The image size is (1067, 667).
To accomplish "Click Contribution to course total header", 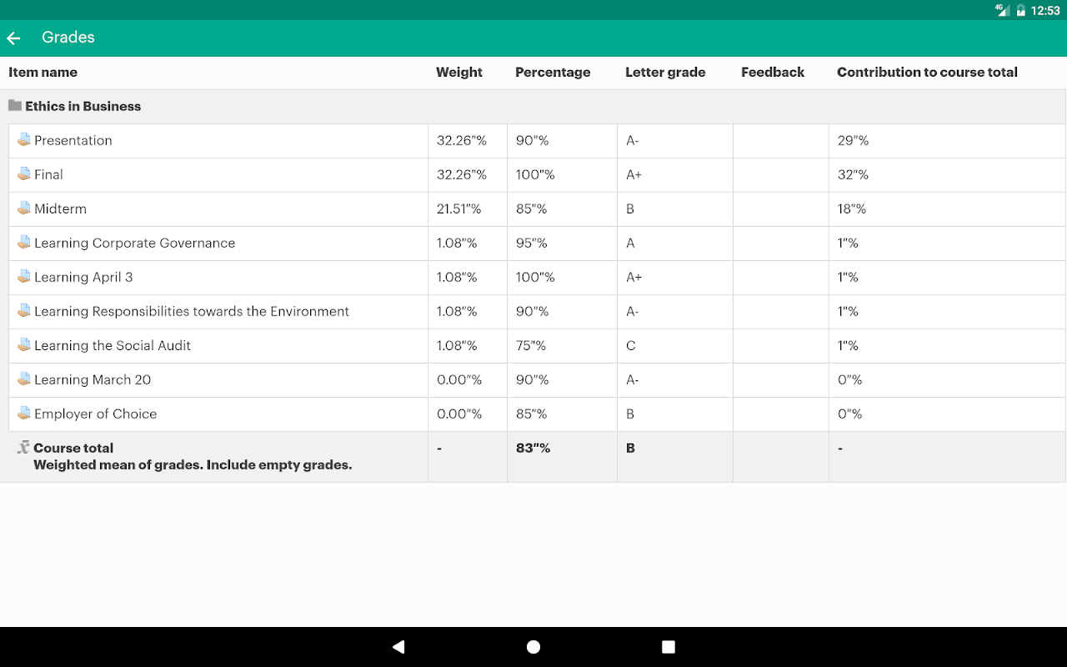I will 927,73.
